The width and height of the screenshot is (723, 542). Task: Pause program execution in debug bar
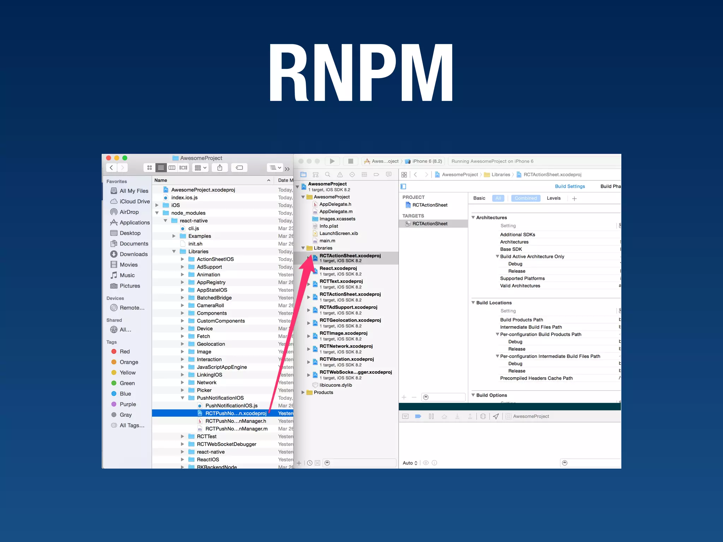click(x=431, y=416)
